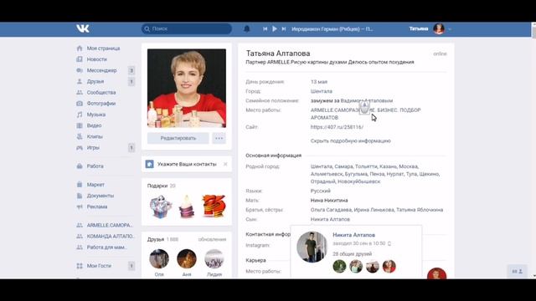This screenshot has height=301, width=536.
Task: Open Друзья in the sidebar
Action: (x=95, y=82)
